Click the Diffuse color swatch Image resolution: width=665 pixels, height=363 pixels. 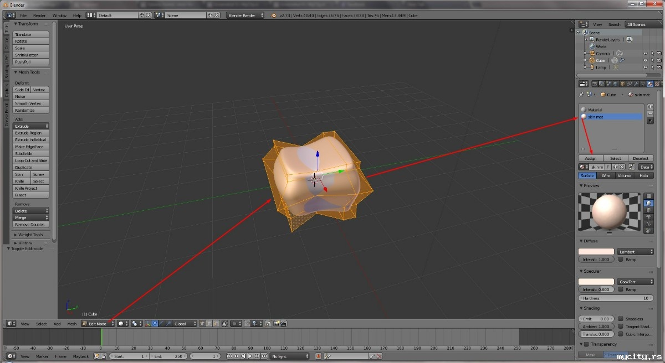596,252
